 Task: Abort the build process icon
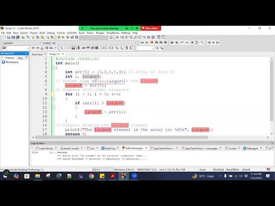76,37
